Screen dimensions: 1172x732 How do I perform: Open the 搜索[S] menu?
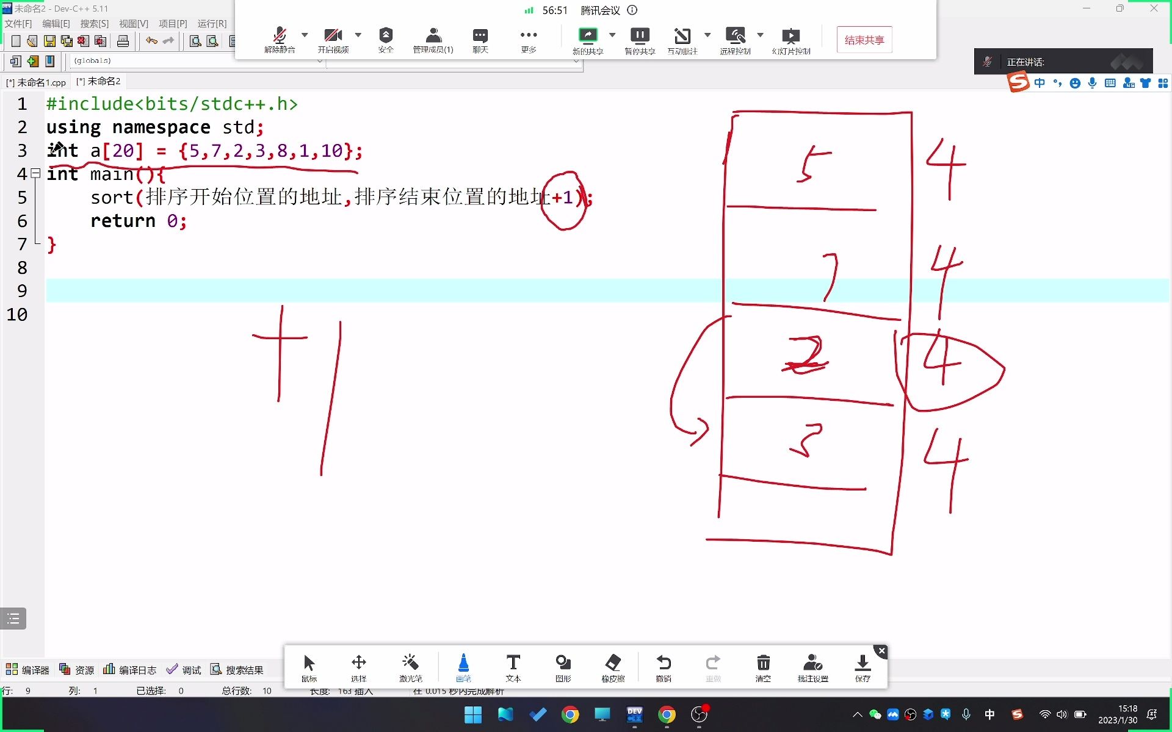tap(94, 23)
